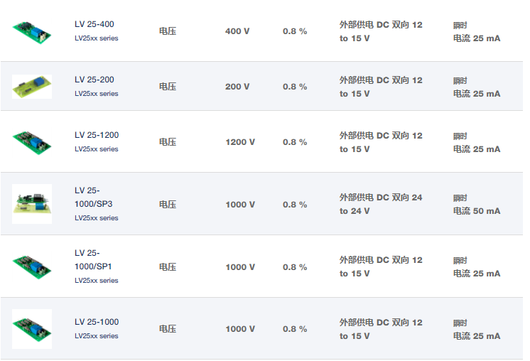This screenshot has height=361, width=530.
Task: Click the LV 25-400 product thumbnail image
Action: 32,31
